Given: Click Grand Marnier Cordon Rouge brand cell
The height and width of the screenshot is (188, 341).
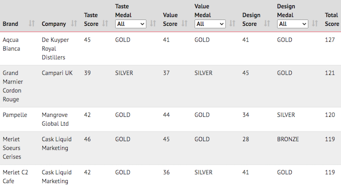Looking at the screenshot, I should coord(13,86).
